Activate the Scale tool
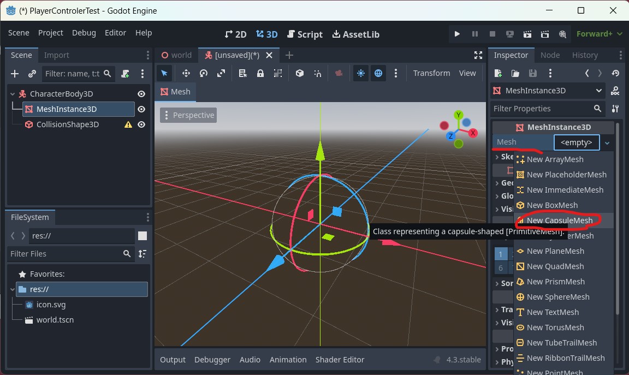 click(x=220, y=73)
